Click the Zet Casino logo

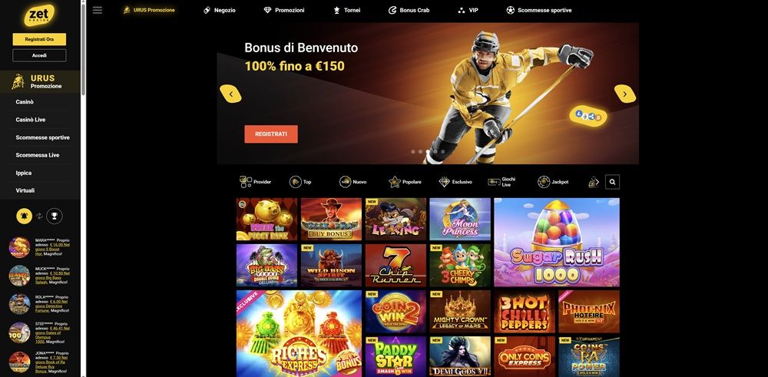(39, 15)
